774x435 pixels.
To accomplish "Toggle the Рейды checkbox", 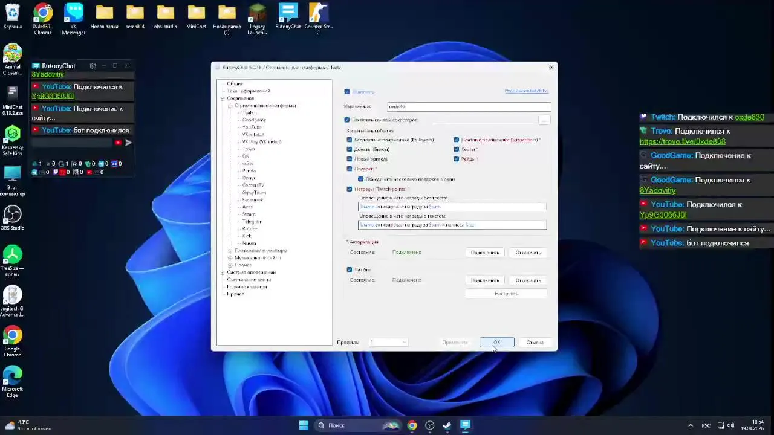I will coord(456,159).
